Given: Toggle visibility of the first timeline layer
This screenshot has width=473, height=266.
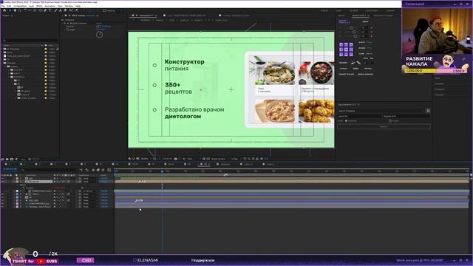Looking at the screenshot, I should coord(3,178).
